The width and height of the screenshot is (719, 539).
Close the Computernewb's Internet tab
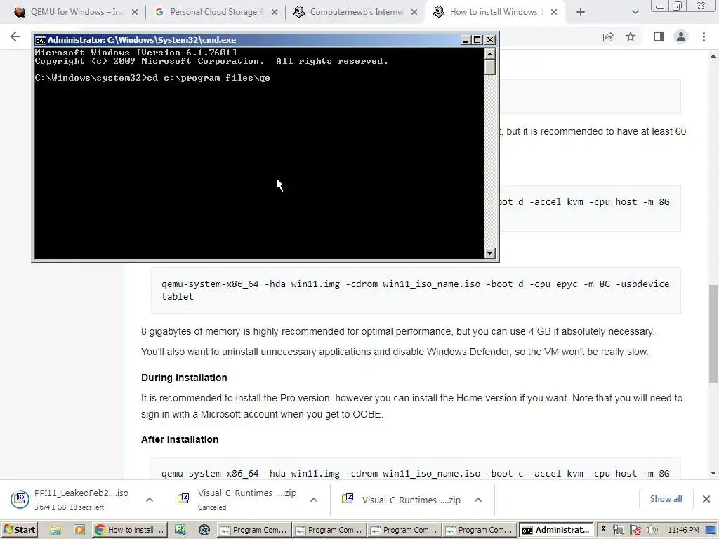click(x=414, y=12)
